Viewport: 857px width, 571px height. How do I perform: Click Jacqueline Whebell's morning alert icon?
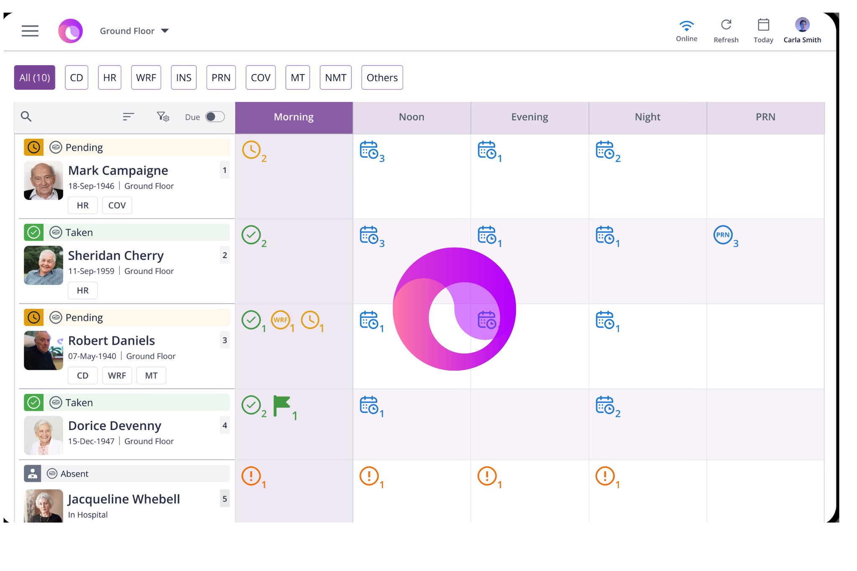(251, 476)
